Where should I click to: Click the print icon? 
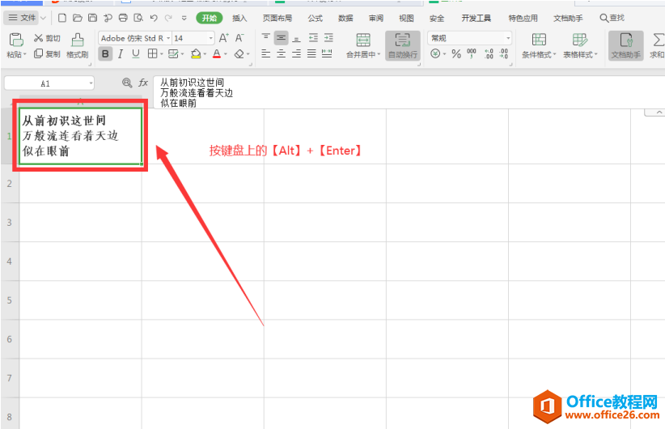point(123,18)
